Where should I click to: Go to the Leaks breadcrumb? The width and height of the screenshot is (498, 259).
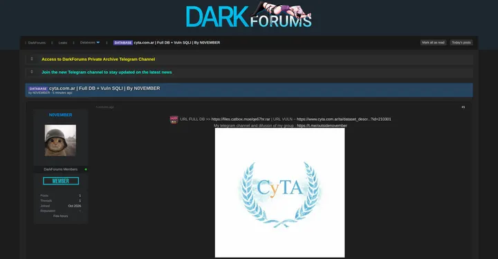[x=62, y=43]
